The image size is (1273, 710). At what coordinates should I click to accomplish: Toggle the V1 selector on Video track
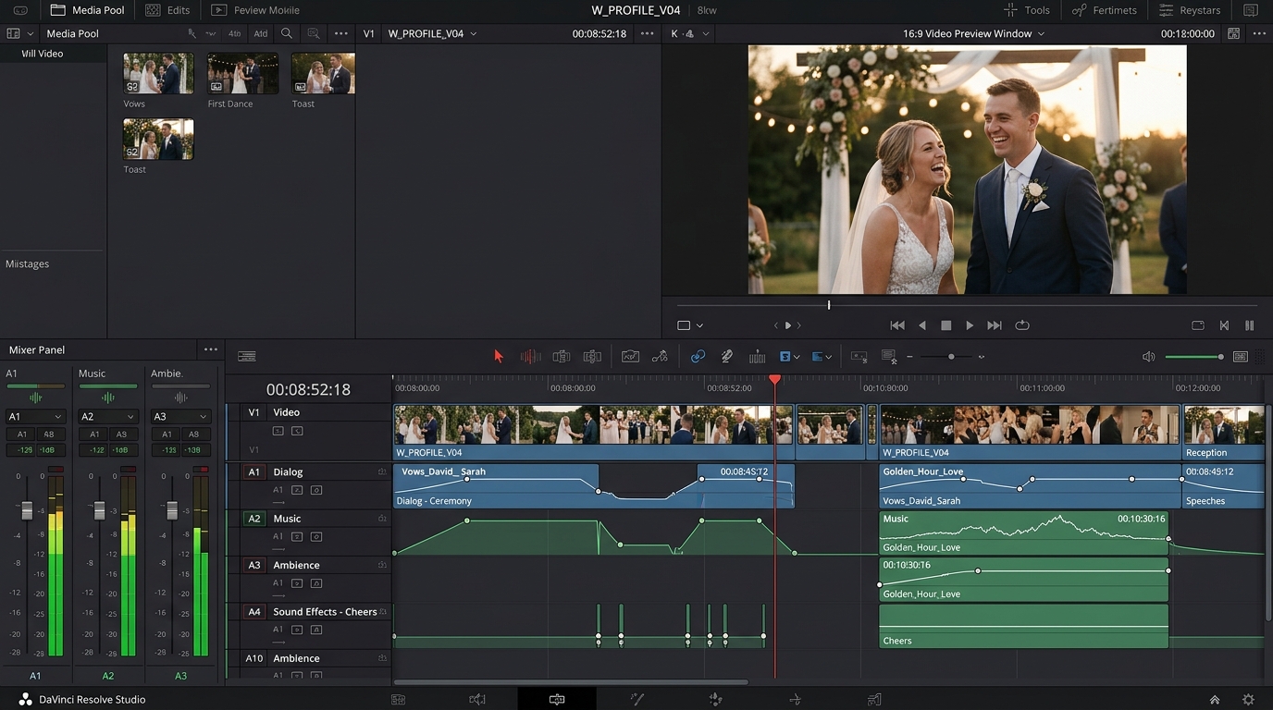(x=254, y=412)
